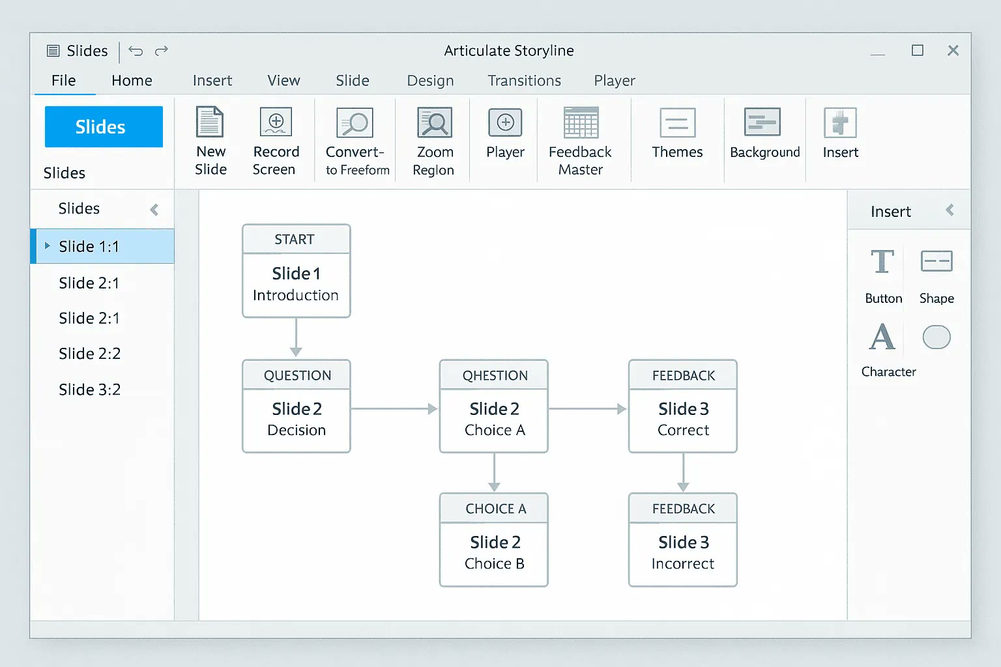Switch to the Slide tab
This screenshot has height=667, width=1001.
pos(353,81)
